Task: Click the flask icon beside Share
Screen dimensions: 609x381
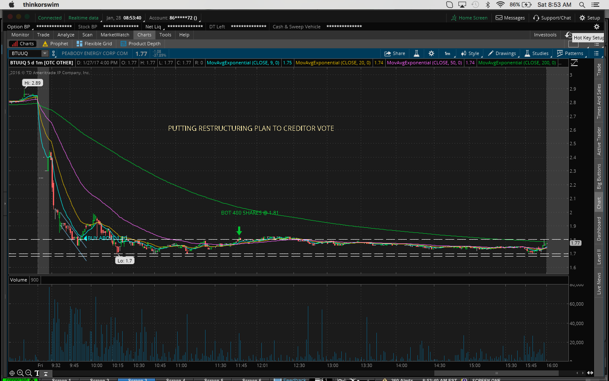Action: pos(417,53)
